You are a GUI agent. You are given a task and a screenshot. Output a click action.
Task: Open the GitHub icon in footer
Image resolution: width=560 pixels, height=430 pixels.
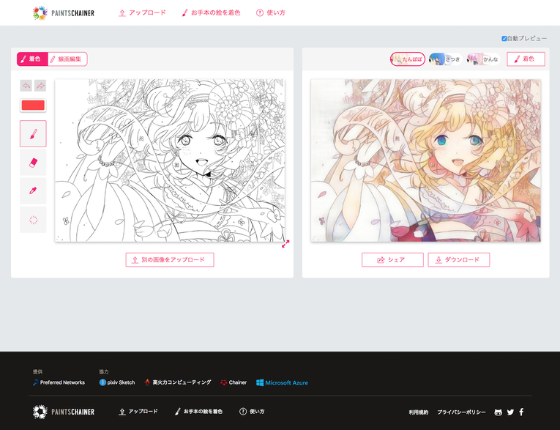[x=499, y=412]
